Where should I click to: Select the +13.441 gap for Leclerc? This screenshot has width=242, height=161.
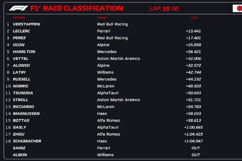click(x=193, y=31)
